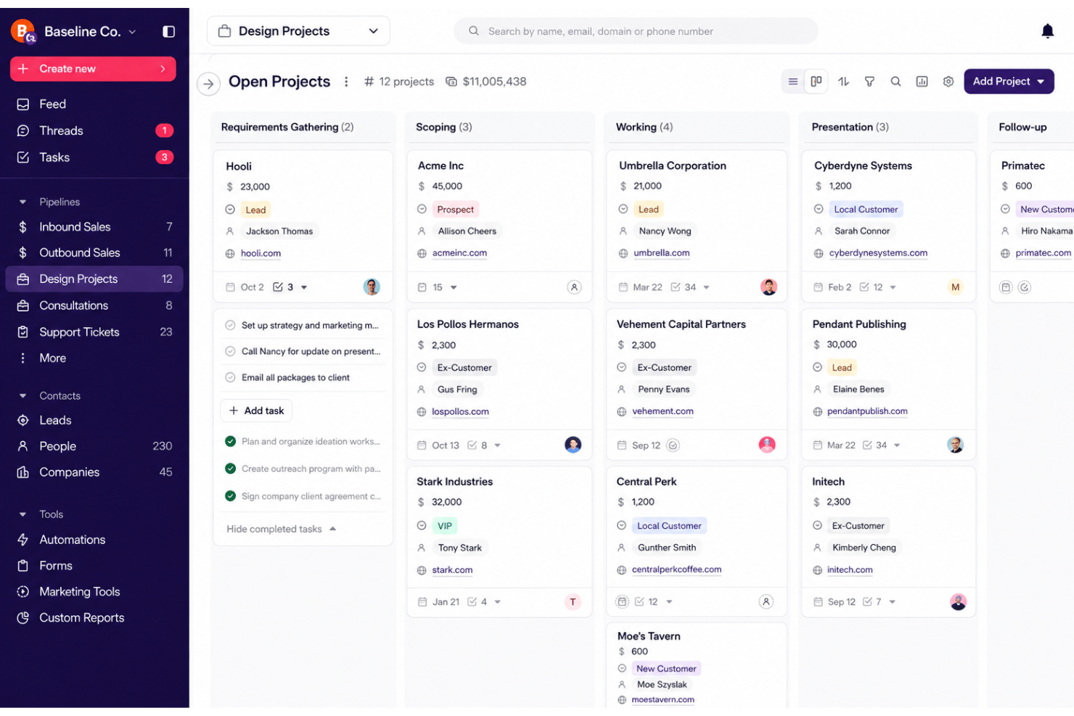Viewport: 1074px width, 716px height.
Task: Check off 'Set up strategy and marketing' task
Action: (230, 325)
